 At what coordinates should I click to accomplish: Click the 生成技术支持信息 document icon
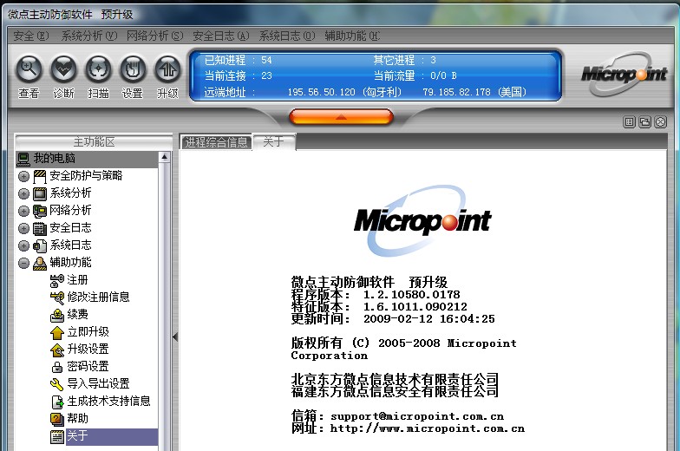(57, 402)
